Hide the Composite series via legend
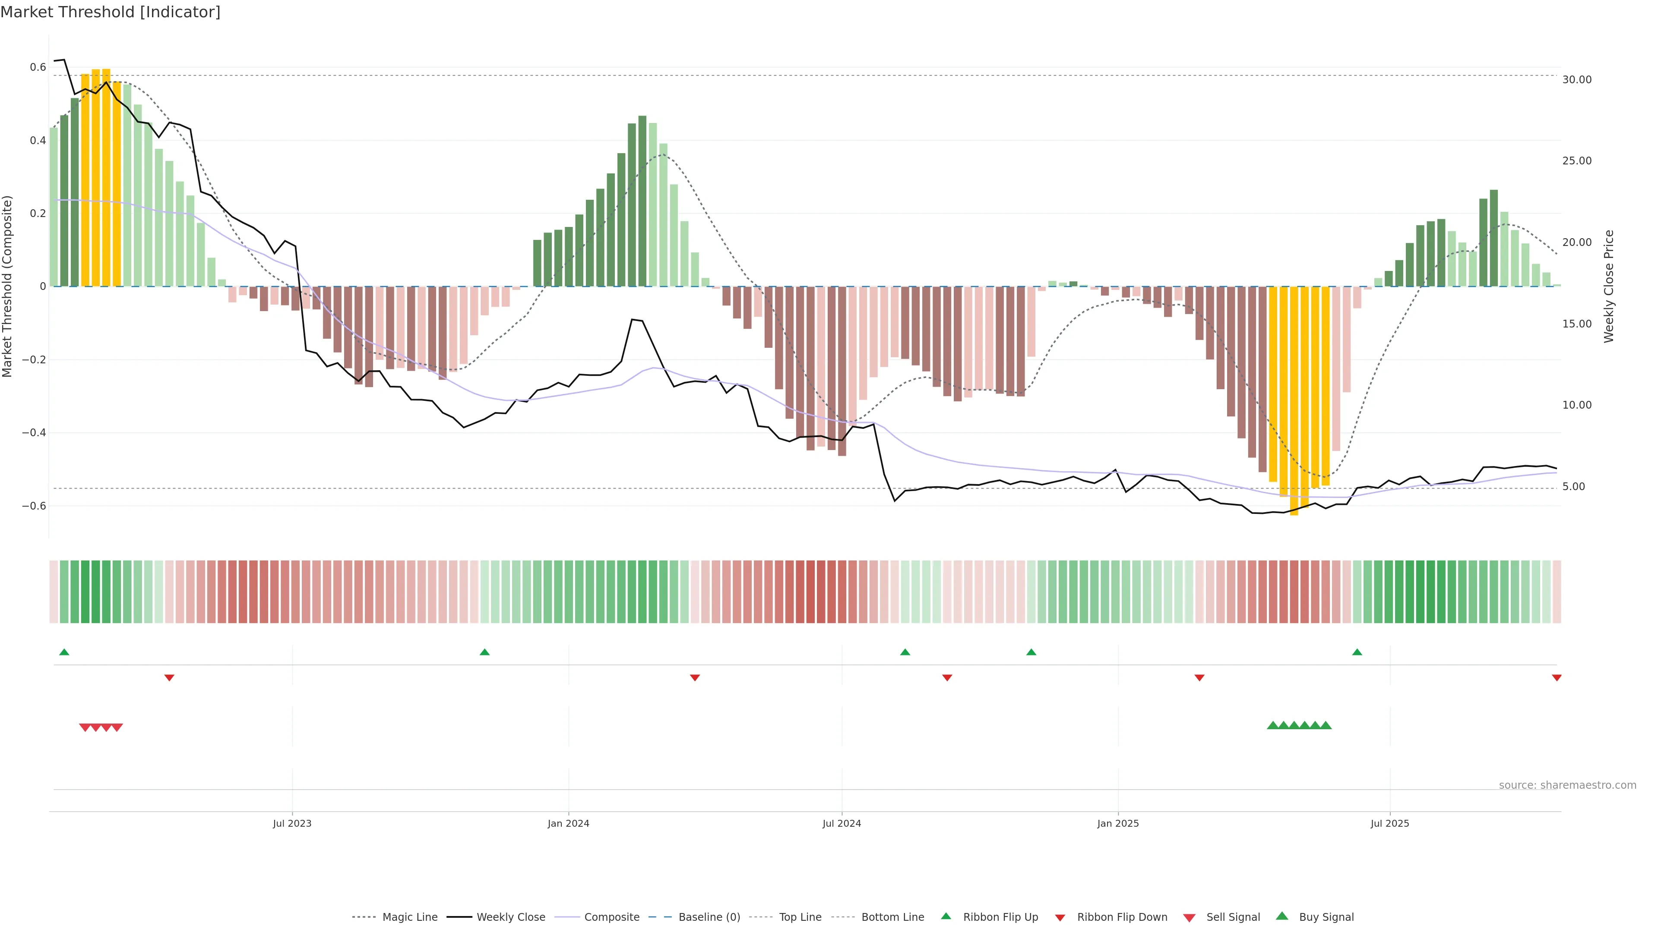The width and height of the screenshot is (1658, 932). (x=611, y=917)
